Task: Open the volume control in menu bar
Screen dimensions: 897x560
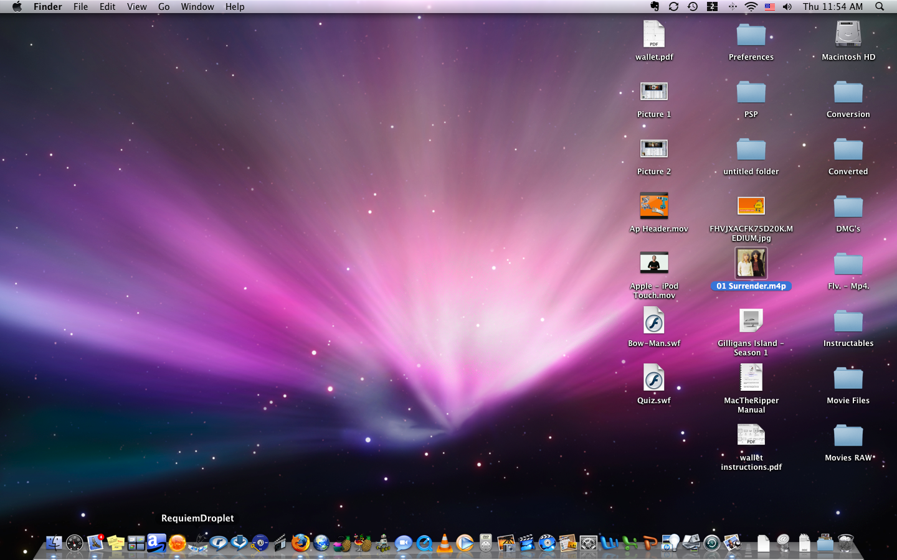Action: 787,6
